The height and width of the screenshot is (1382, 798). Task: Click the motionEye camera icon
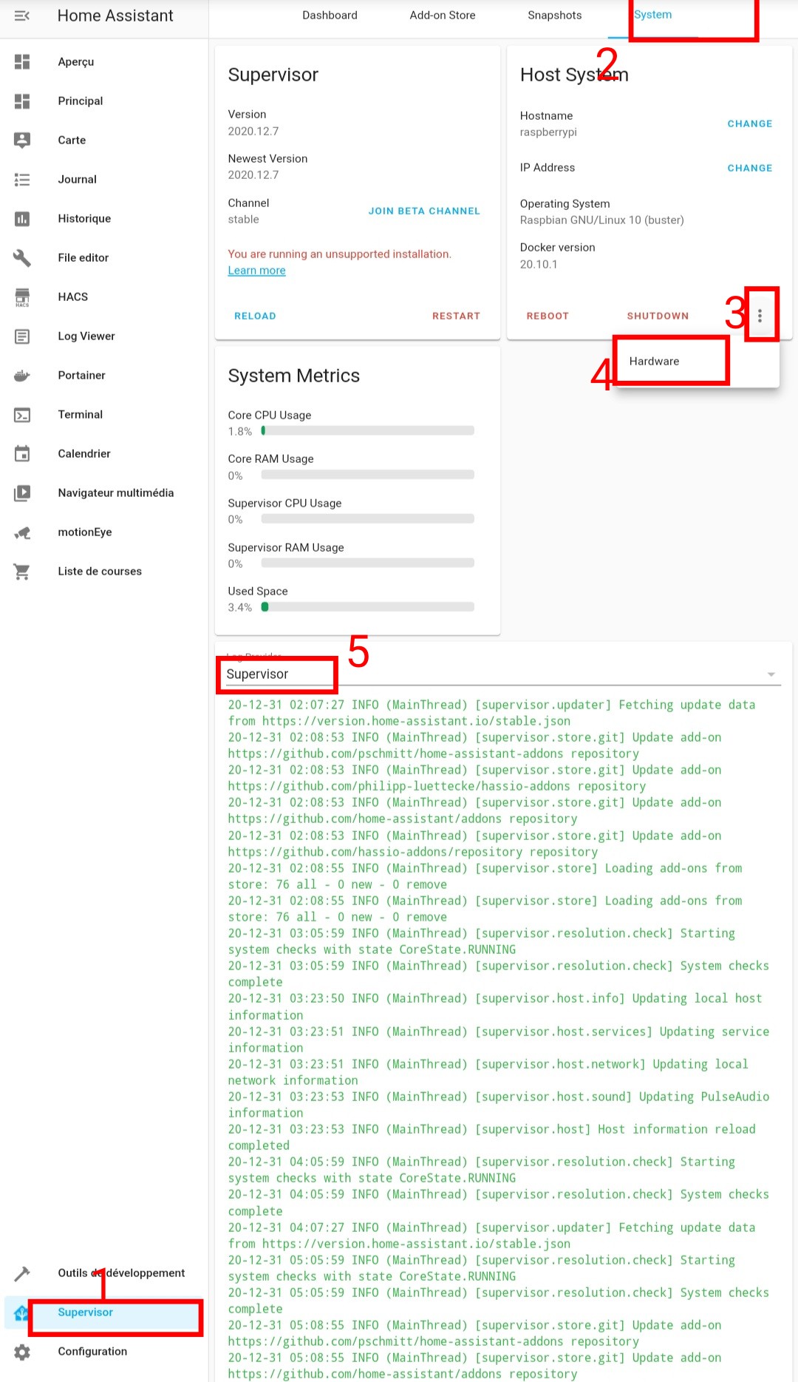tap(22, 532)
